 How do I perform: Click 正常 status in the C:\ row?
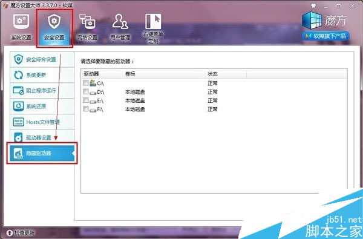click(x=212, y=83)
